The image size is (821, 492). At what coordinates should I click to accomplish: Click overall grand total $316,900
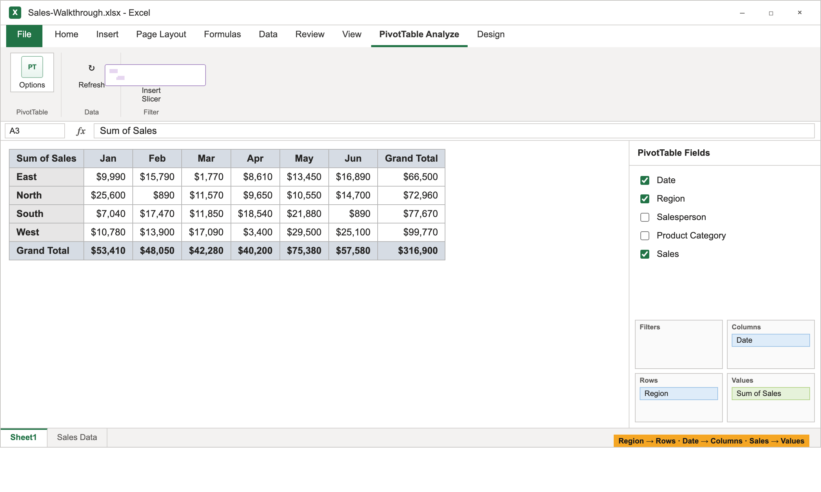[x=411, y=251]
